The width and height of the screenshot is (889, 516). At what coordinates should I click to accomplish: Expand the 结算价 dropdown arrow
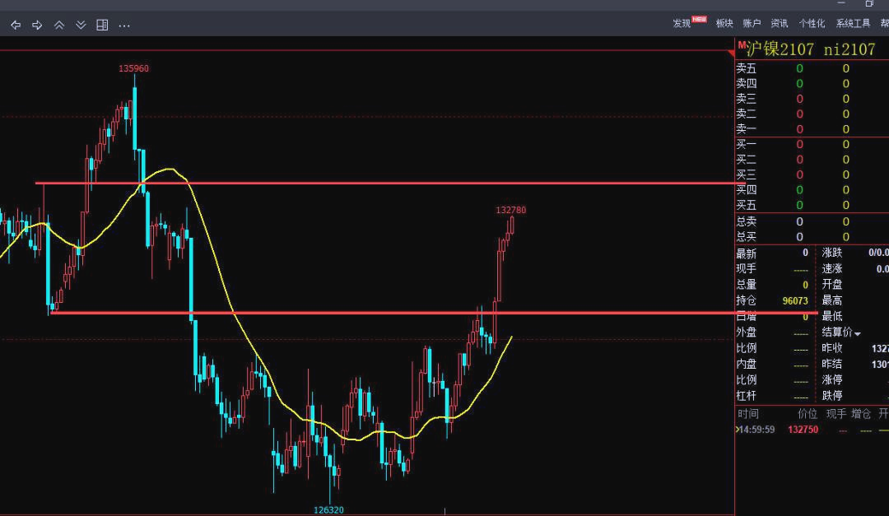pos(858,333)
